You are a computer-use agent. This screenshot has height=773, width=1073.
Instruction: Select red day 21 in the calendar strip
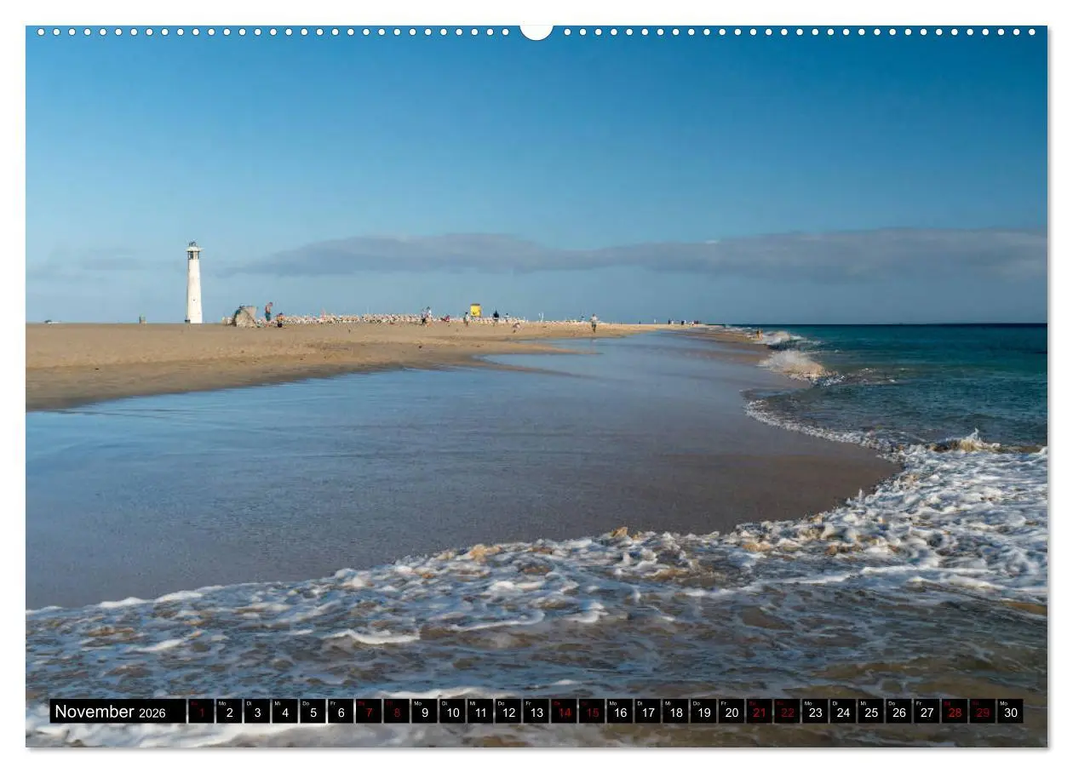pos(759,712)
